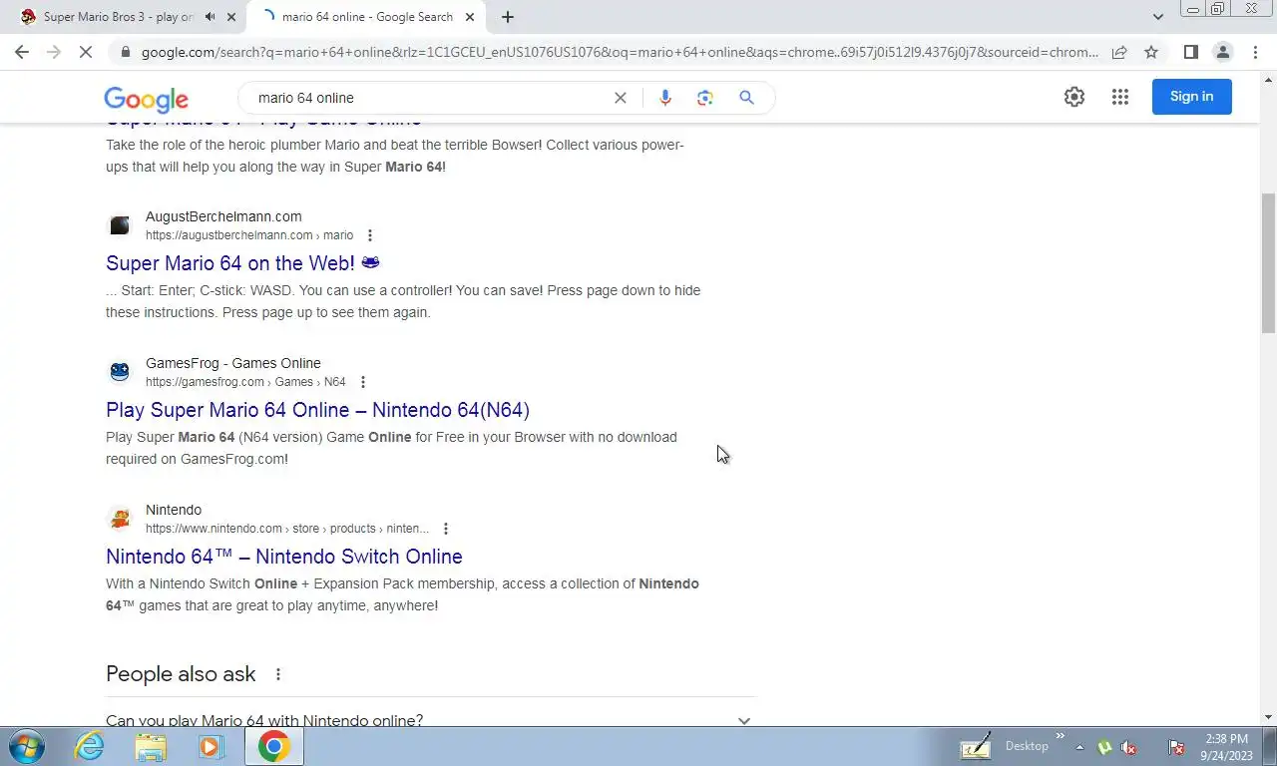Clear the search box text
Screen dimensions: 1277x766
[x=621, y=98]
